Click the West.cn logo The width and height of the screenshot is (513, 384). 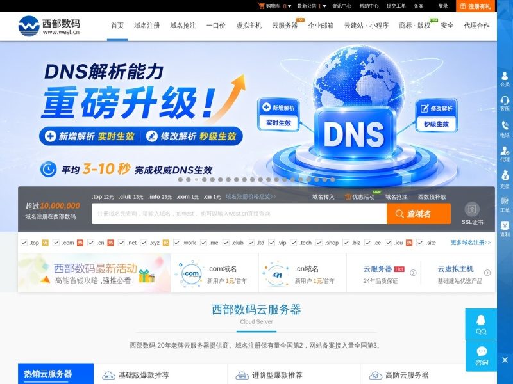[49, 26]
